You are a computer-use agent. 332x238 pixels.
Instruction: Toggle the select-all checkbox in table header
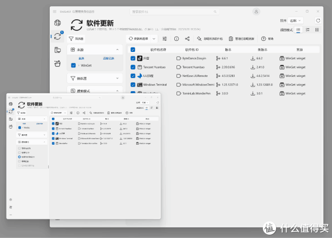(x=133, y=49)
